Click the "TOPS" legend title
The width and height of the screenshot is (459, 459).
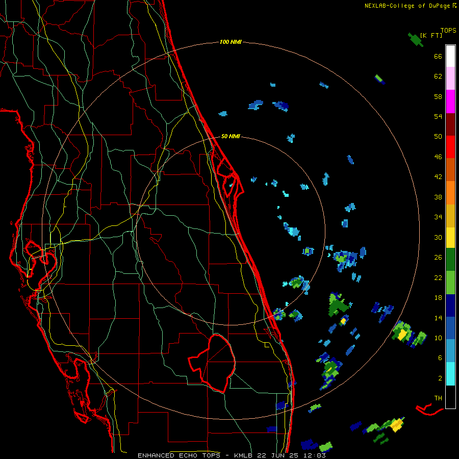click(448, 30)
